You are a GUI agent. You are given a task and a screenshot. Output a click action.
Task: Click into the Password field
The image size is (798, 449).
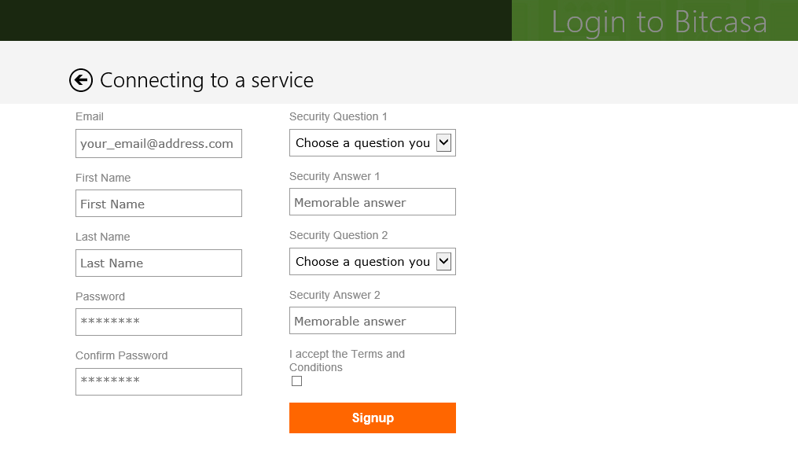coord(159,322)
